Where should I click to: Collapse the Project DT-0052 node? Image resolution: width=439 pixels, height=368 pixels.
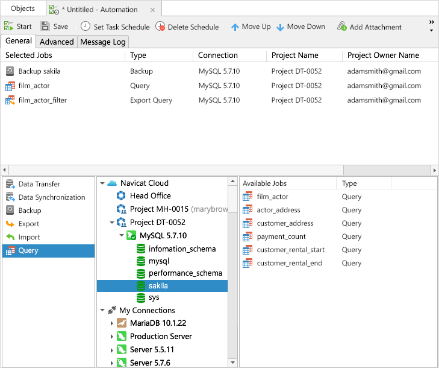(x=112, y=223)
